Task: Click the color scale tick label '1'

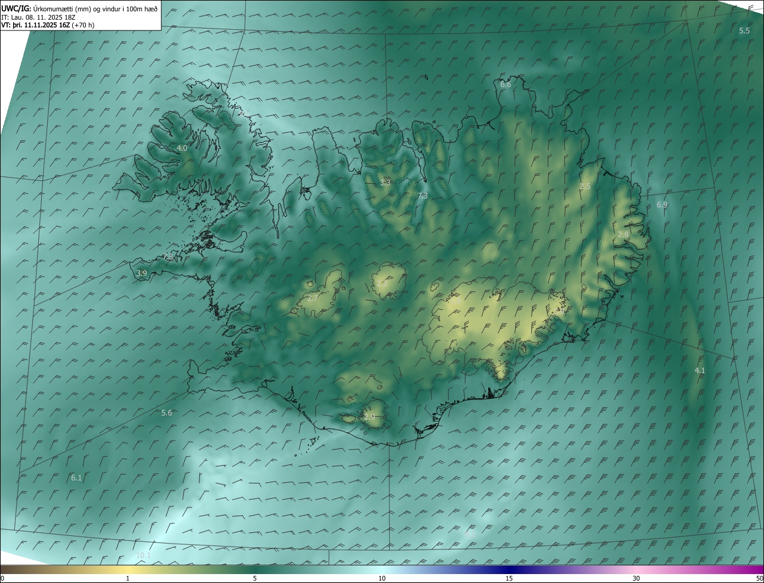Action: coord(128,578)
